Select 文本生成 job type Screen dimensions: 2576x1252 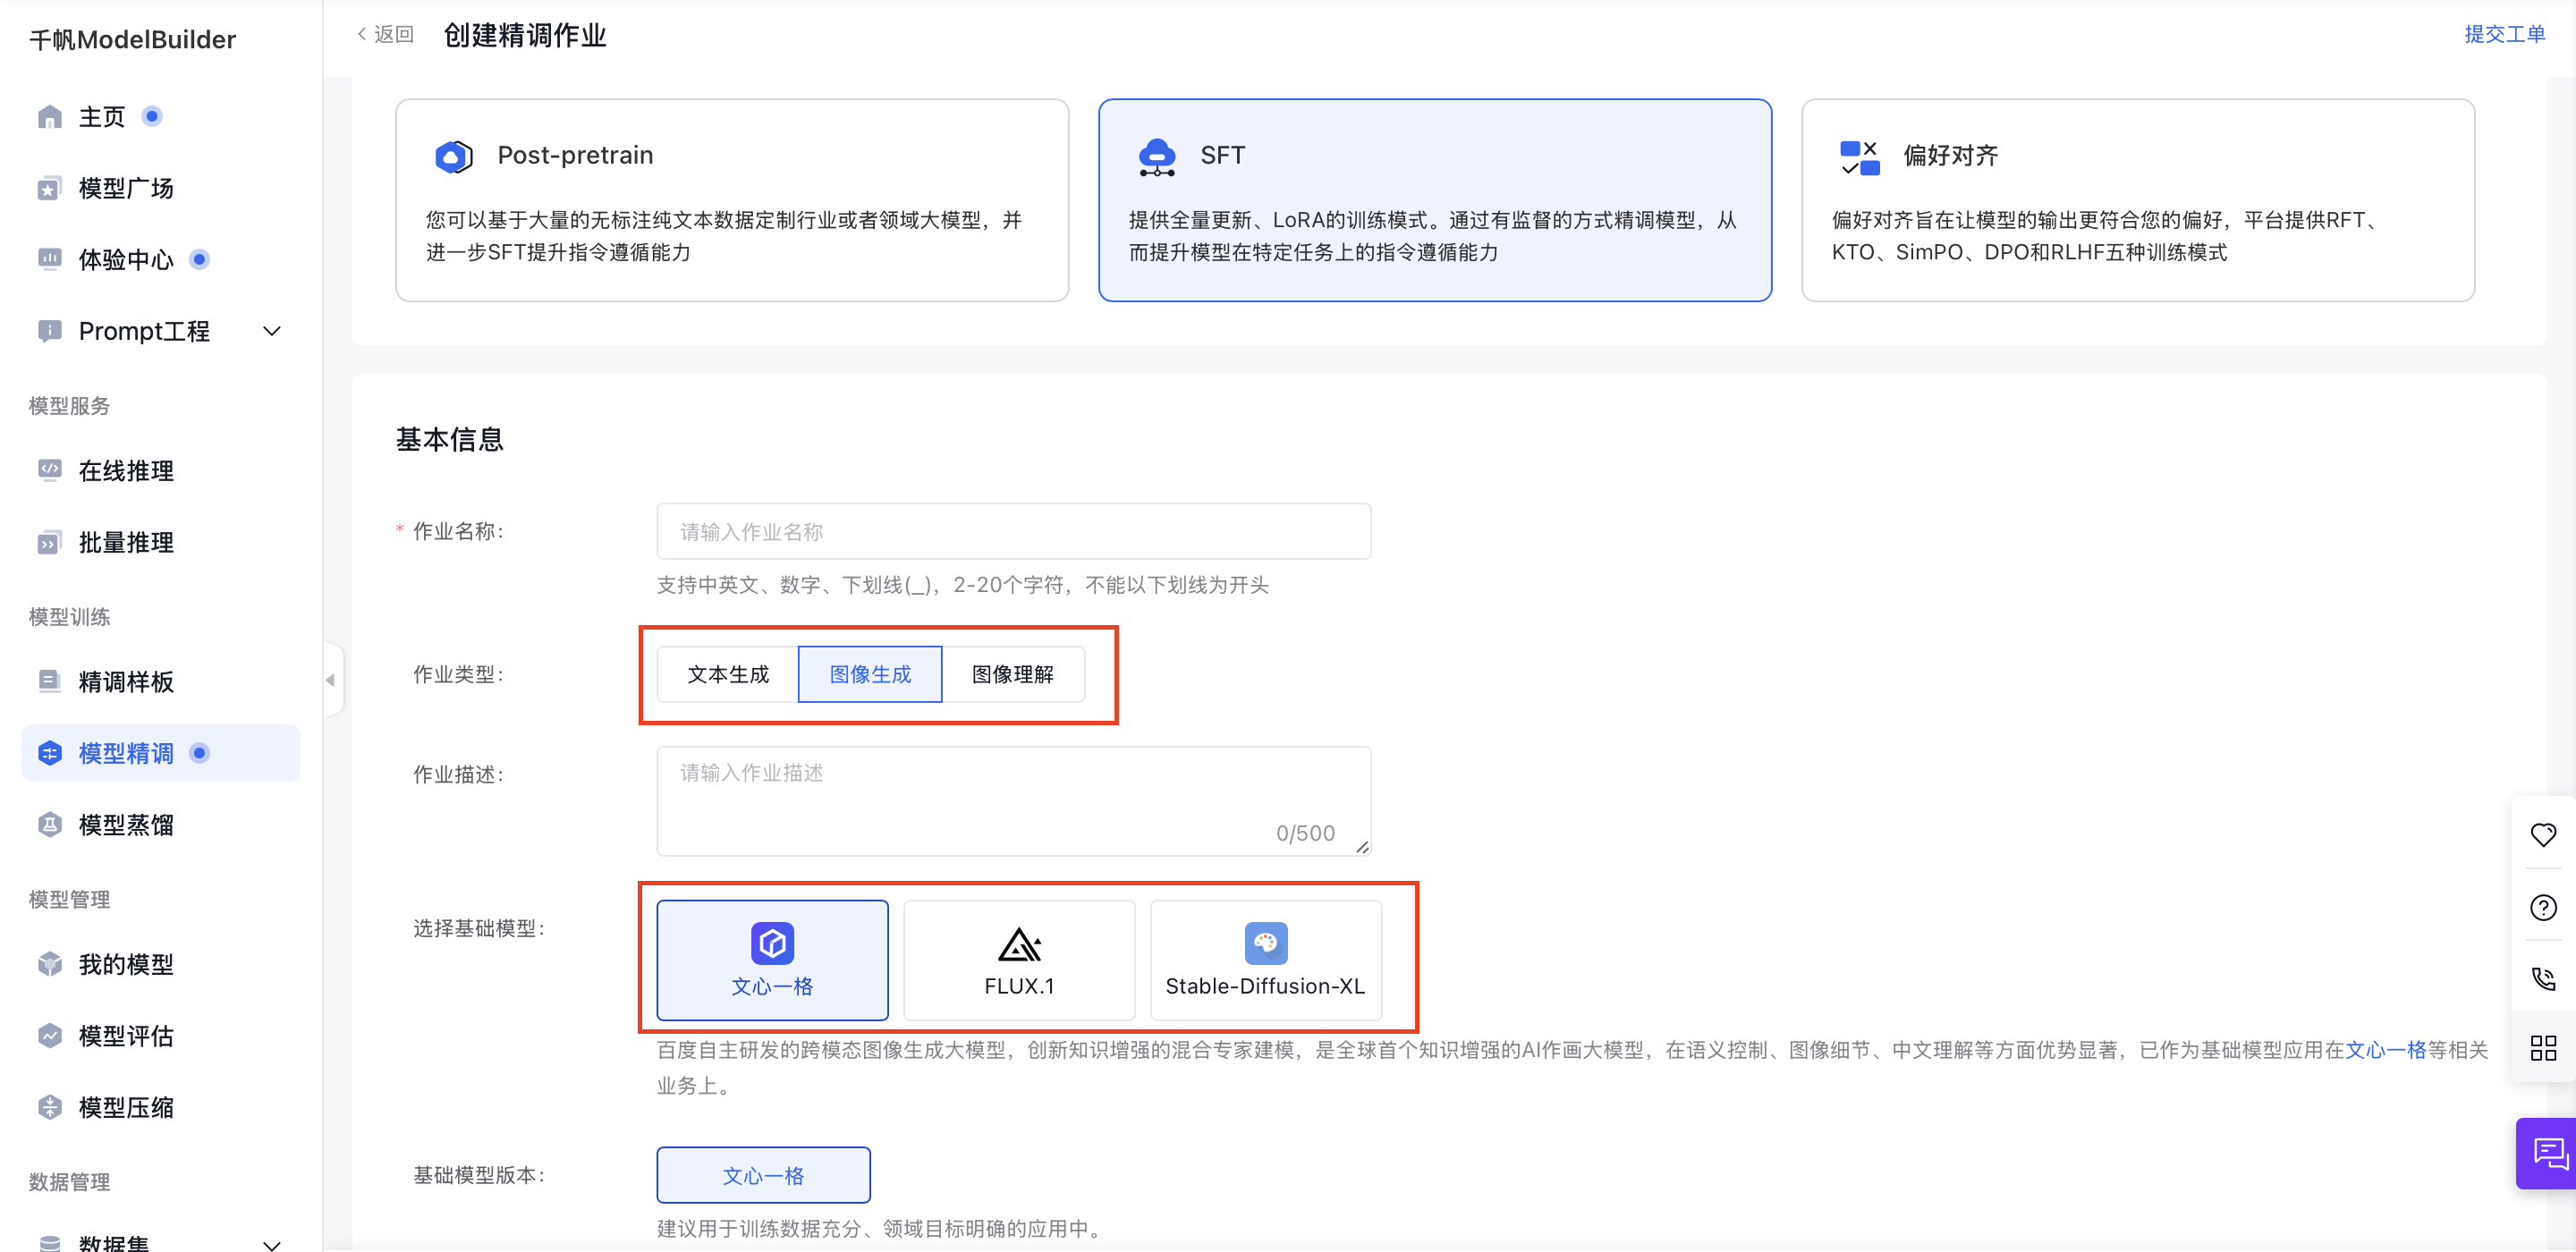tap(728, 674)
